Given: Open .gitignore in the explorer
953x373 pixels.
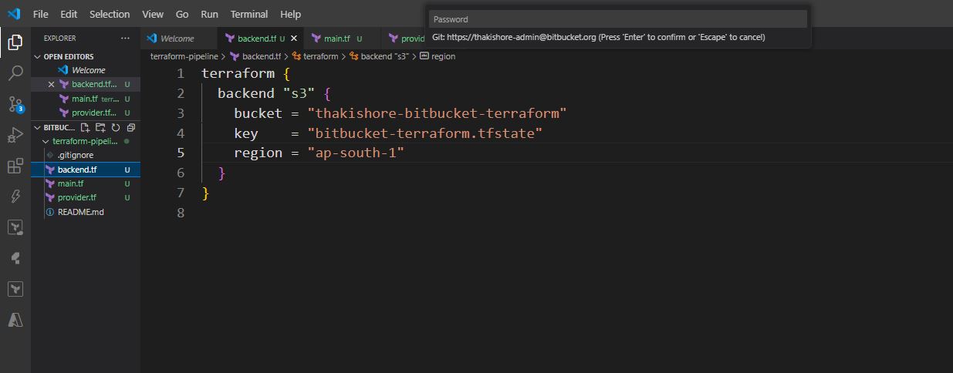Looking at the screenshot, I should pyautogui.click(x=75, y=155).
